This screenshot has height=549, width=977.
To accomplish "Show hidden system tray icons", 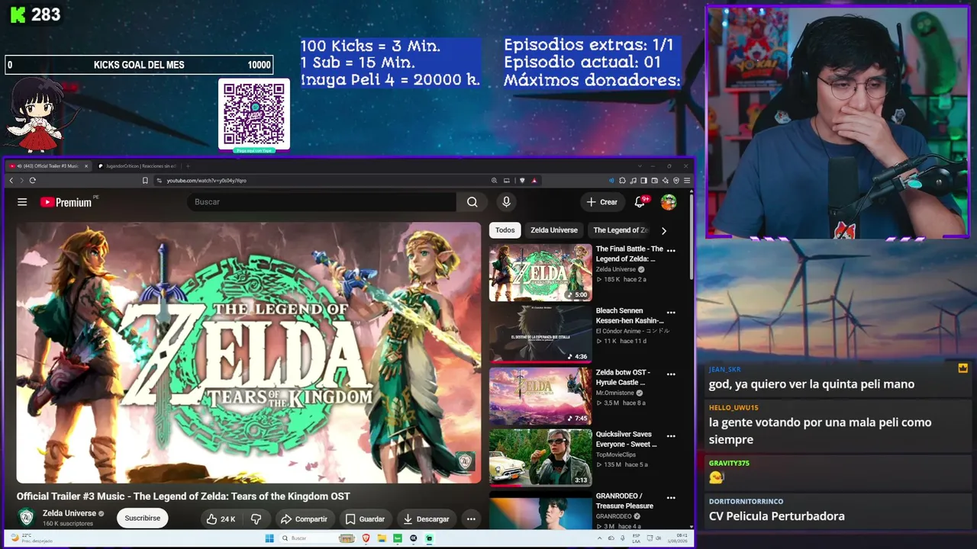I will coord(600,538).
